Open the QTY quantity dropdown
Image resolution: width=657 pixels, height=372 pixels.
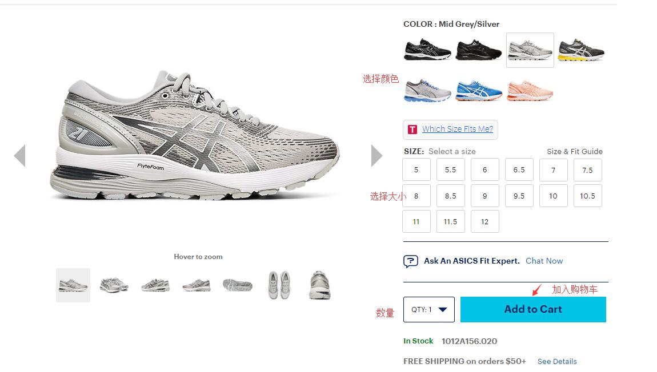(428, 310)
